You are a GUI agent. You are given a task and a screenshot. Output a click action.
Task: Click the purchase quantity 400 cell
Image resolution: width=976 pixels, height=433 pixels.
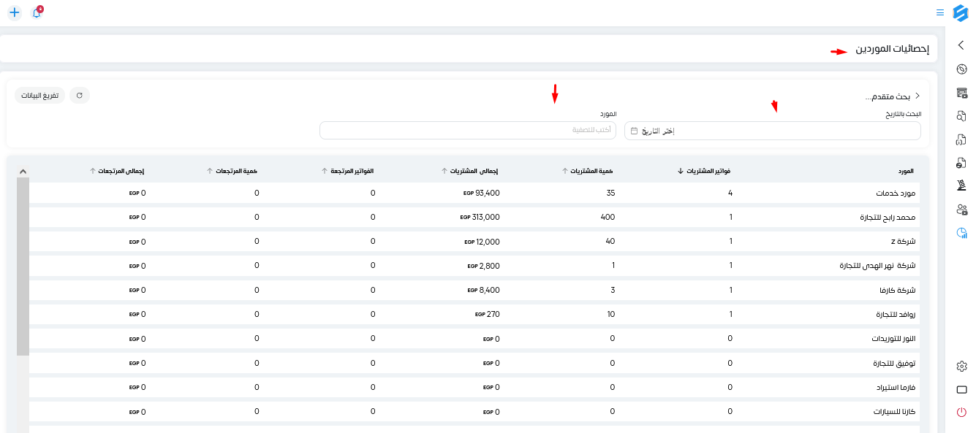point(608,217)
